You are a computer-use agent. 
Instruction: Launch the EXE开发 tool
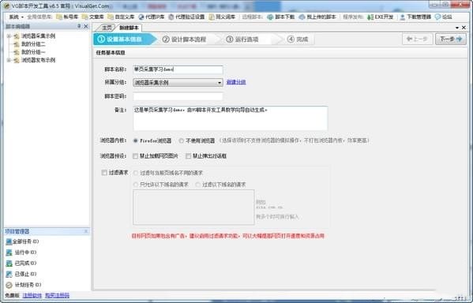[x=381, y=17]
